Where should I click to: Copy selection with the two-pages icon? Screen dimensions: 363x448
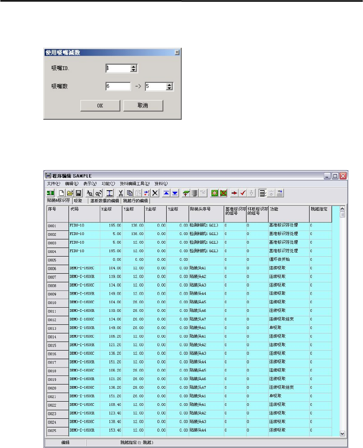[129, 193]
